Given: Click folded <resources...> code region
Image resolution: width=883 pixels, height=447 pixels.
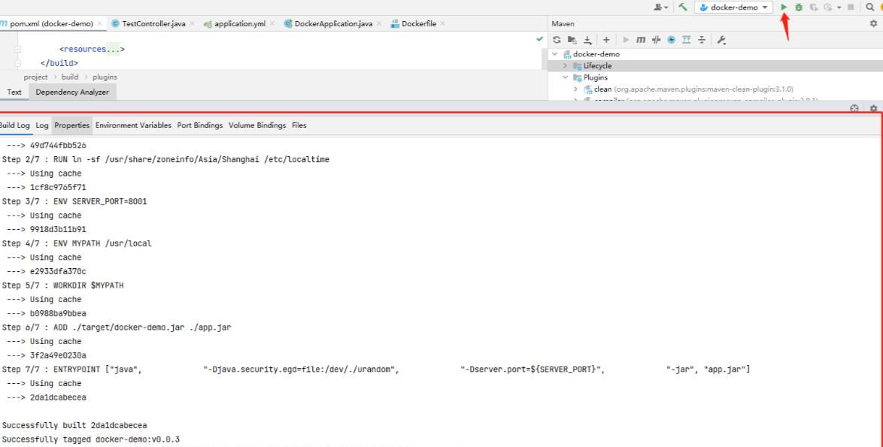Looking at the screenshot, I should (92, 50).
